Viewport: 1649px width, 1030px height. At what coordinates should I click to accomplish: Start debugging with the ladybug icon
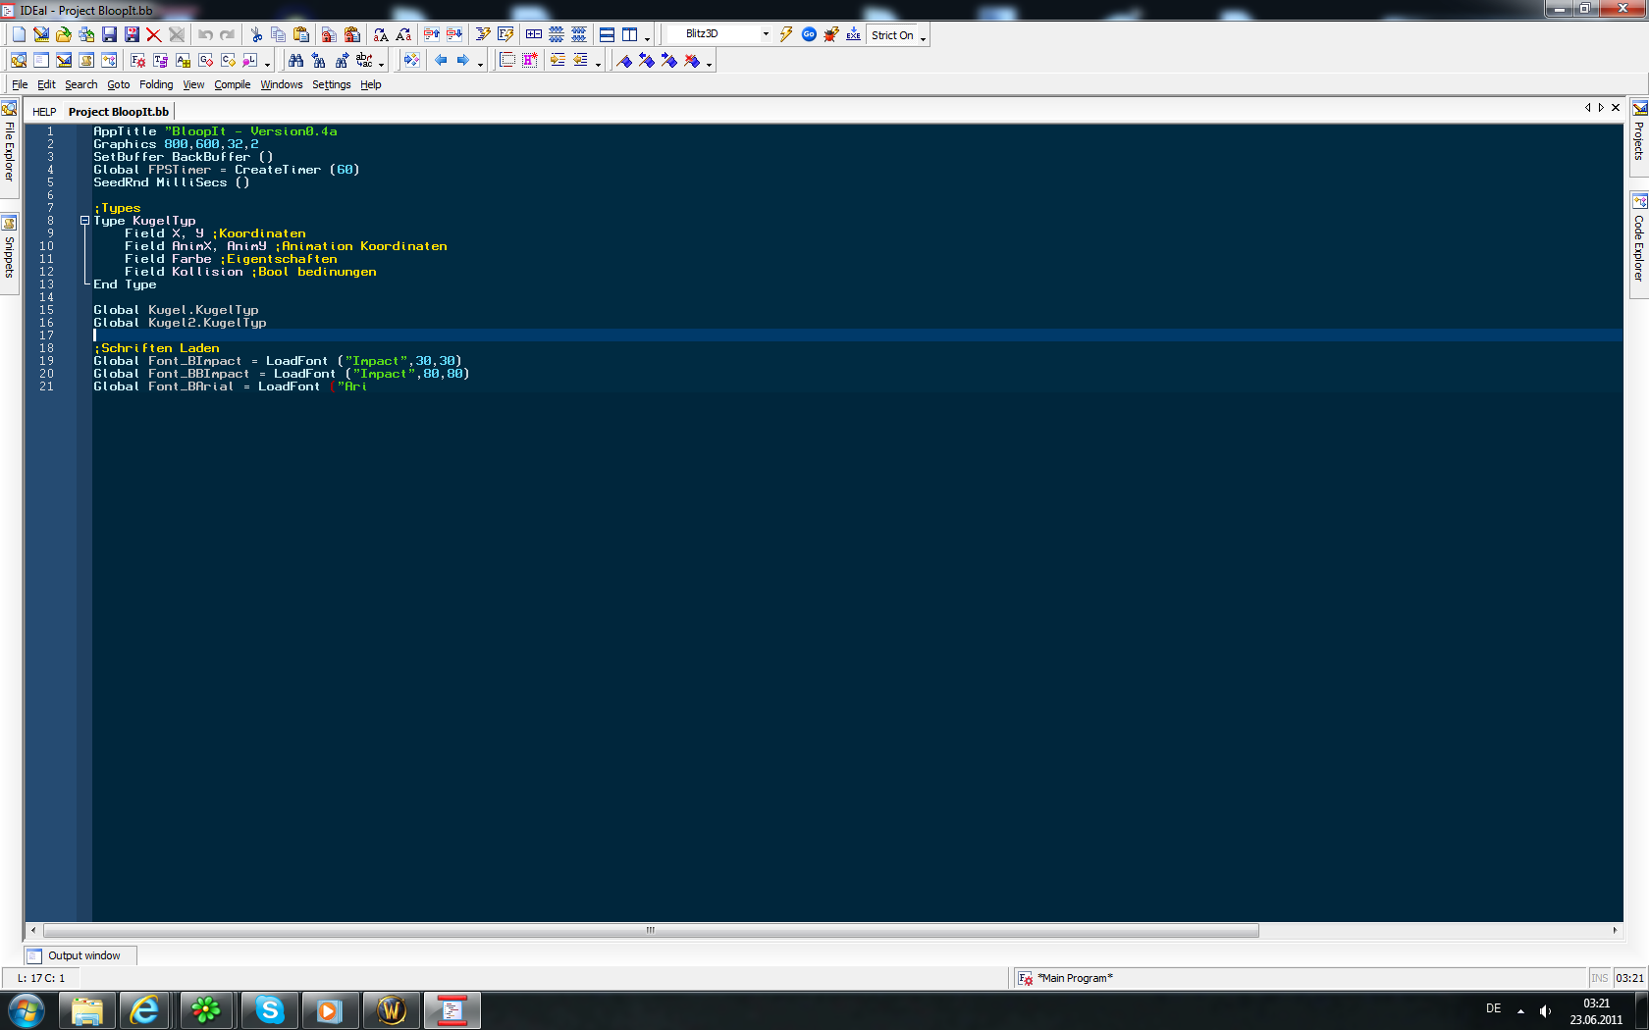click(831, 34)
